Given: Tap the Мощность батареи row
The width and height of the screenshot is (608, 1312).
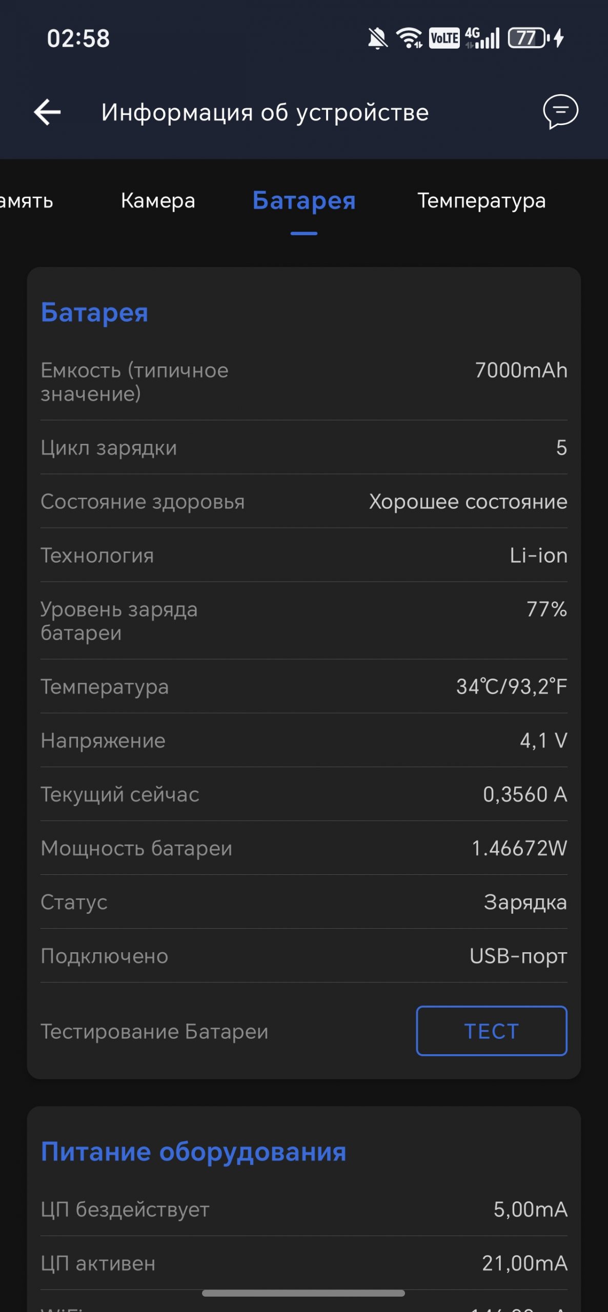Looking at the screenshot, I should pos(304,848).
